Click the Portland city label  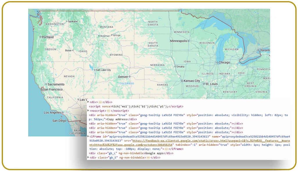coord(48,37)
